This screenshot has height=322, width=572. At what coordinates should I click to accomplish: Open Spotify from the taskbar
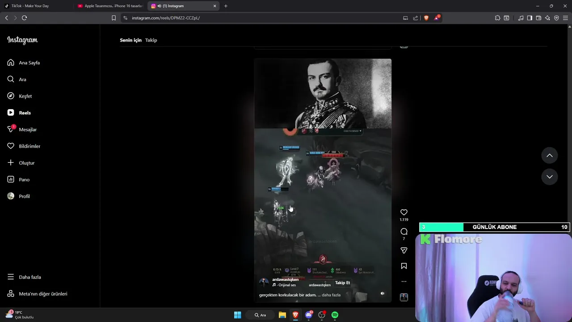point(335,315)
